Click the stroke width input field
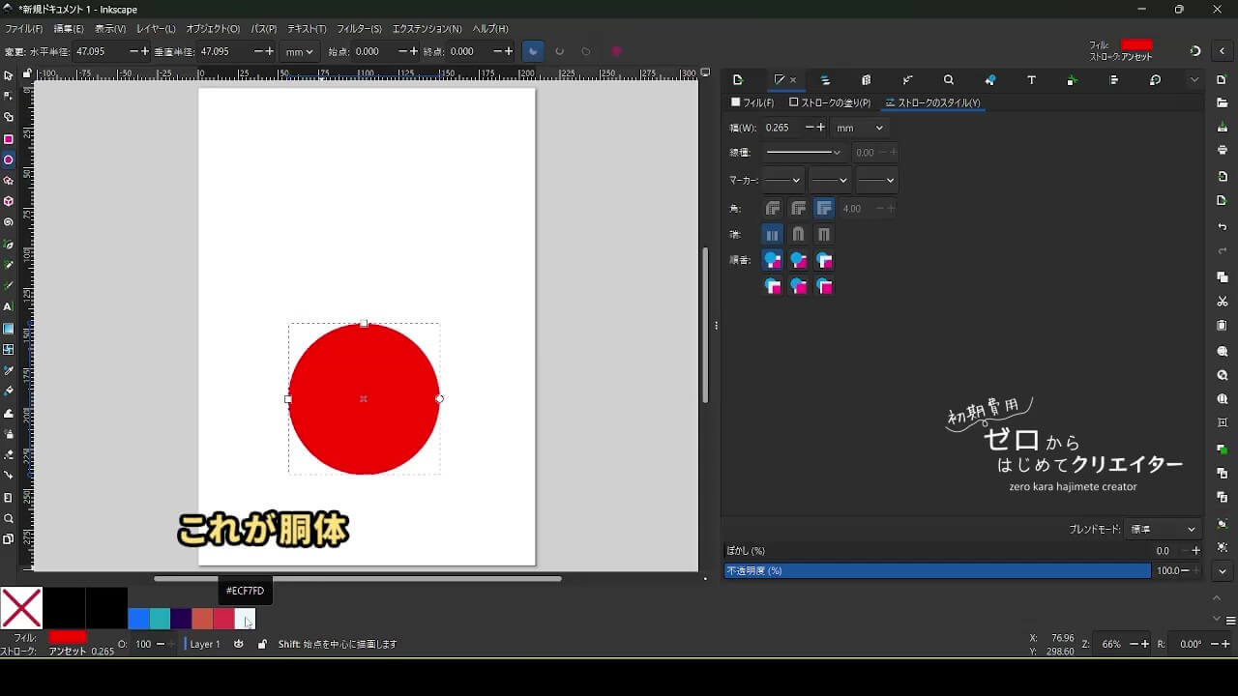1238x696 pixels. coord(781,128)
